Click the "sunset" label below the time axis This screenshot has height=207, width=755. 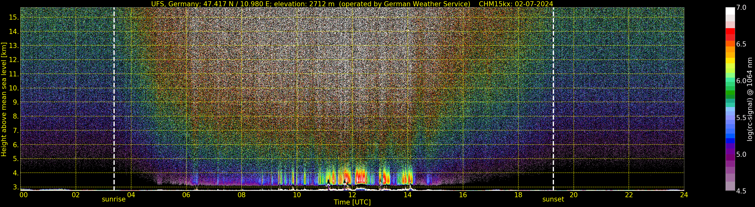click(x=553, y=199)
